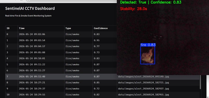Select ID cell with value 0
209x98 pixels.
click(11, 34)
